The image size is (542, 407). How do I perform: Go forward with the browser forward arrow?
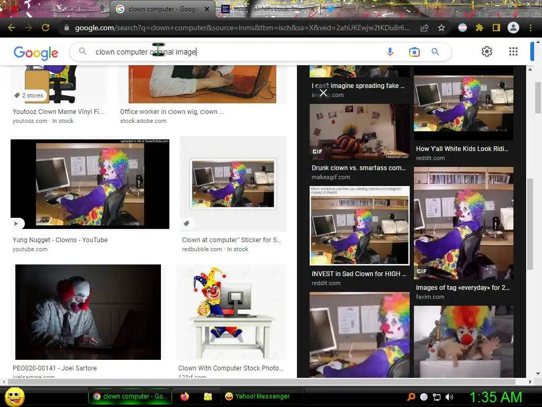click(29, 28)
